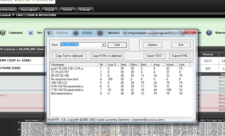The image size is (225, 136).
Task: Click the Серверы link on webpage
Action: pos(16,33)
